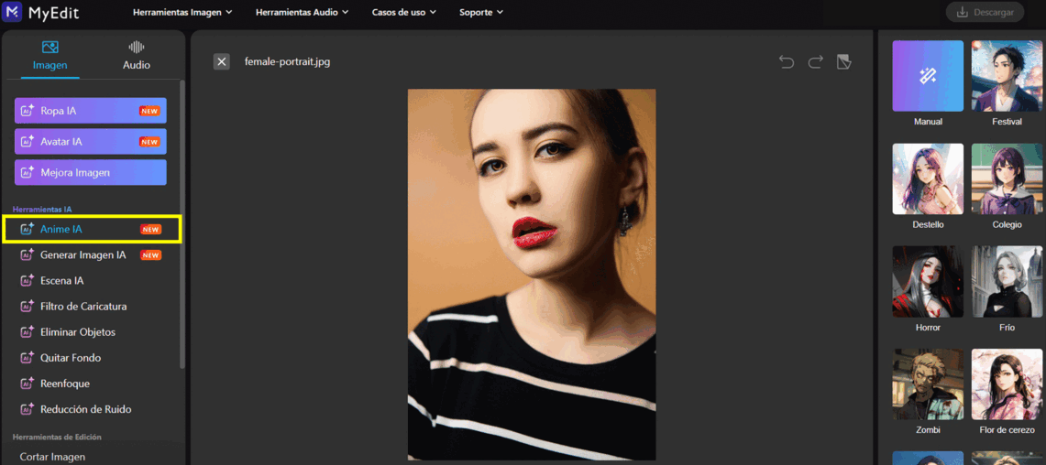The height and width of the screenshot is (465, 1046).
Task: Click the Herramientas IA section heading
Action: coord(42,210)
